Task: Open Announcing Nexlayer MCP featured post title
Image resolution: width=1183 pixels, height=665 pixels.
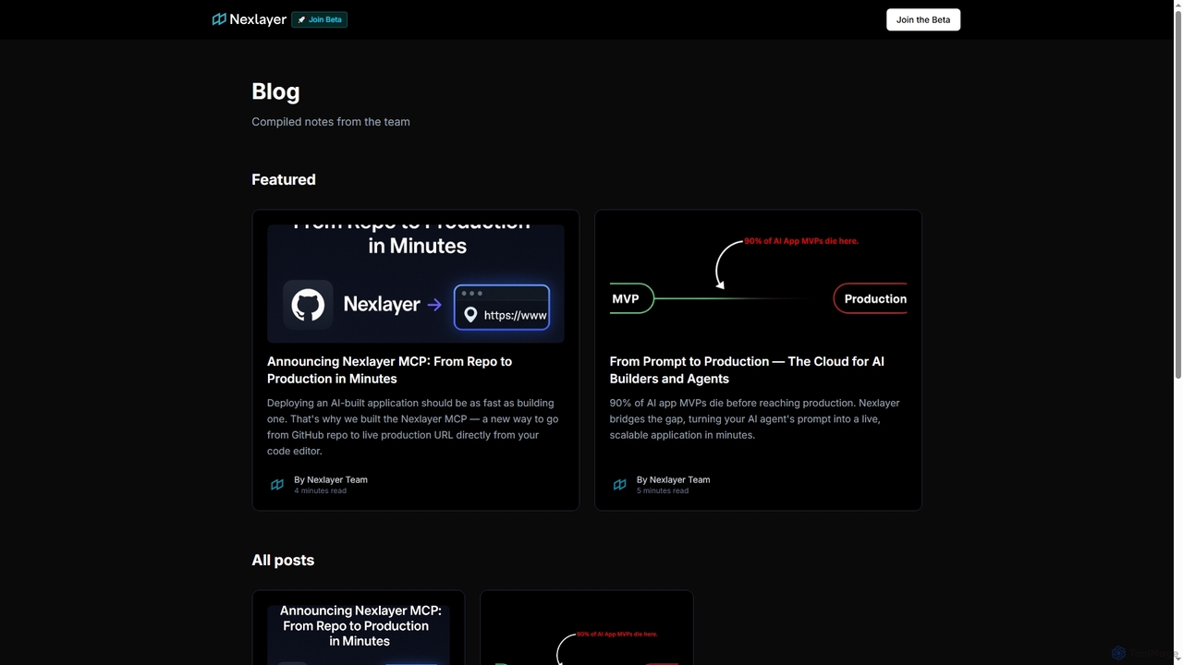Action: 389,369
